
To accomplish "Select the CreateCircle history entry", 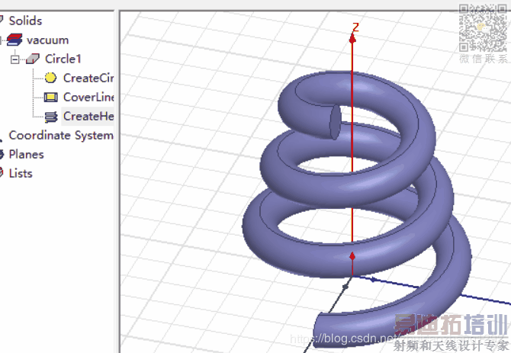I will pos(88,79).
